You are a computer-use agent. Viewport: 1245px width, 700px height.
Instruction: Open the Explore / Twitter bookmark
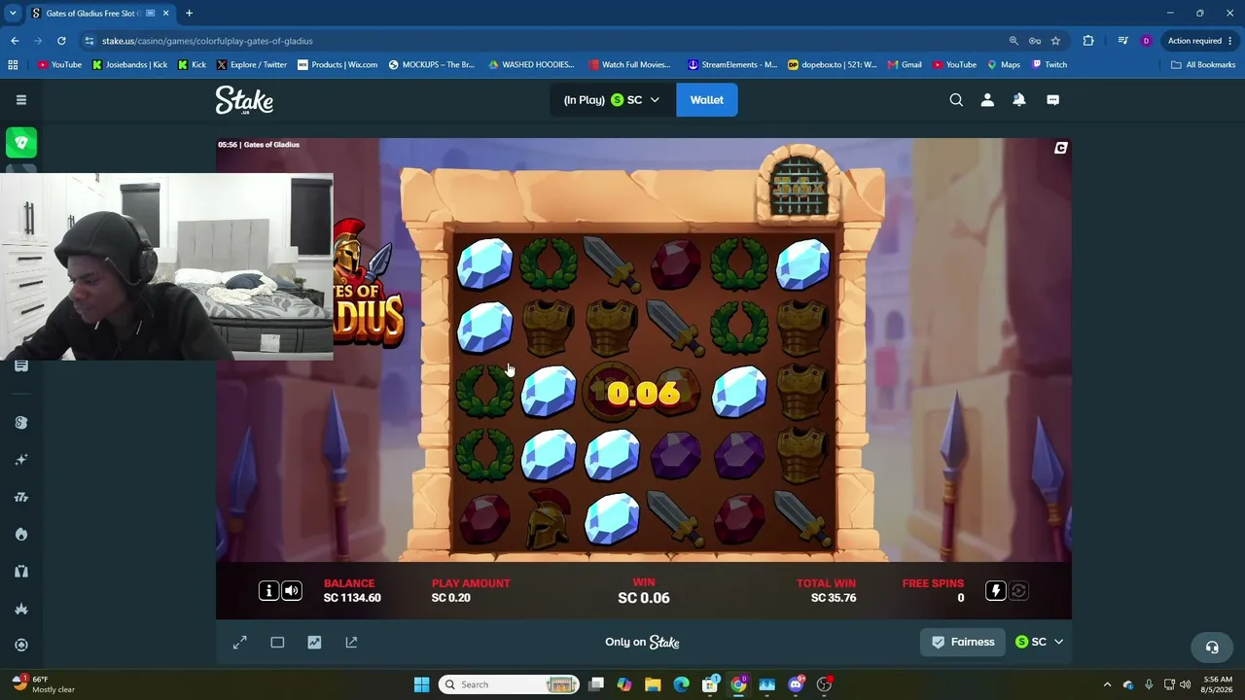pos(251,65)
